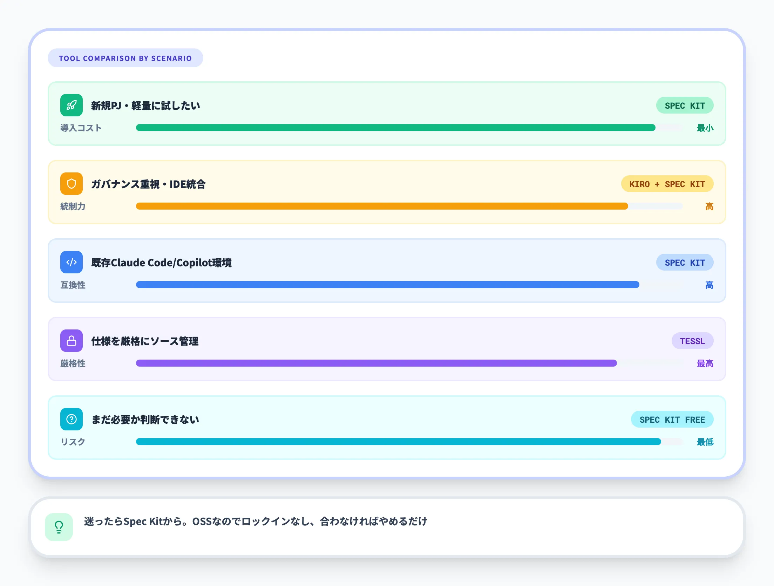The height and width of the screenshot is (586, 774).
Task: Click the Tool Comparison by Scenario label
Action: pos(125,58)
